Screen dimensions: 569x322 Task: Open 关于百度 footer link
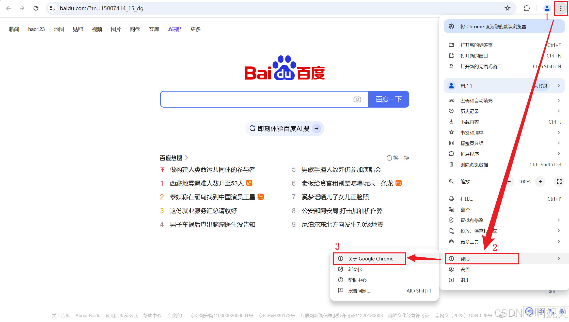click(x=61, y=316)
